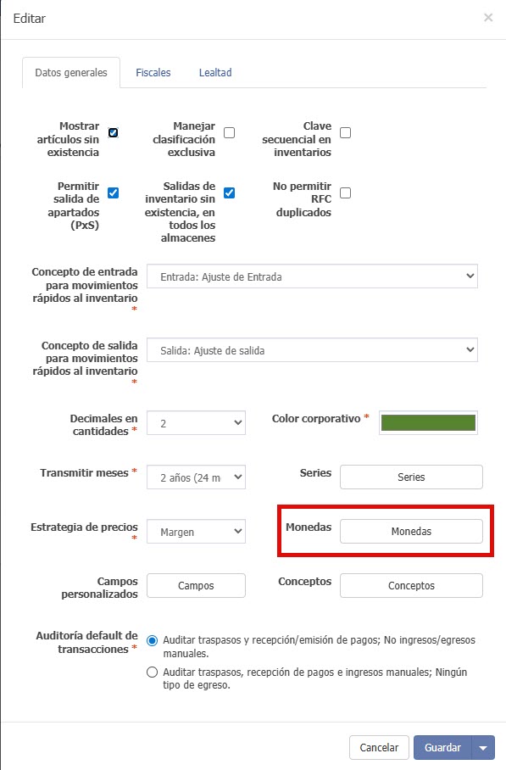Disable 'Mostrar artículos sin existencia'
Image resolution: width=506 pixels, height=770 pixels.
click(113, 132)
